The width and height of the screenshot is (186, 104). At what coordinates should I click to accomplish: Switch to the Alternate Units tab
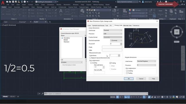coord(127,25)
